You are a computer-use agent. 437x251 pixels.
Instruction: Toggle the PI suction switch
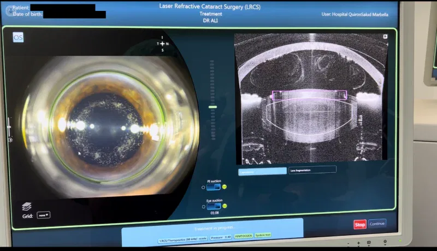pos(214,187)
